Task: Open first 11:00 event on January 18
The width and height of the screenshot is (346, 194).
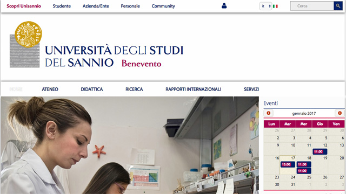Action: point(304,164)
